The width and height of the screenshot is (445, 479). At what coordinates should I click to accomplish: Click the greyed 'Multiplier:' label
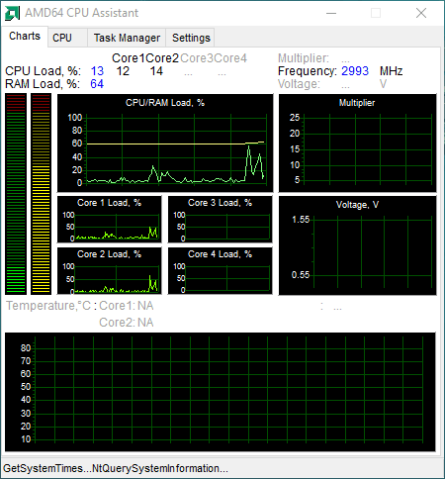[304, 58]
